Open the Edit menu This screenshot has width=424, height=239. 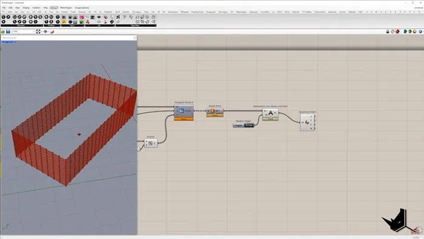(x=10, y=7)
